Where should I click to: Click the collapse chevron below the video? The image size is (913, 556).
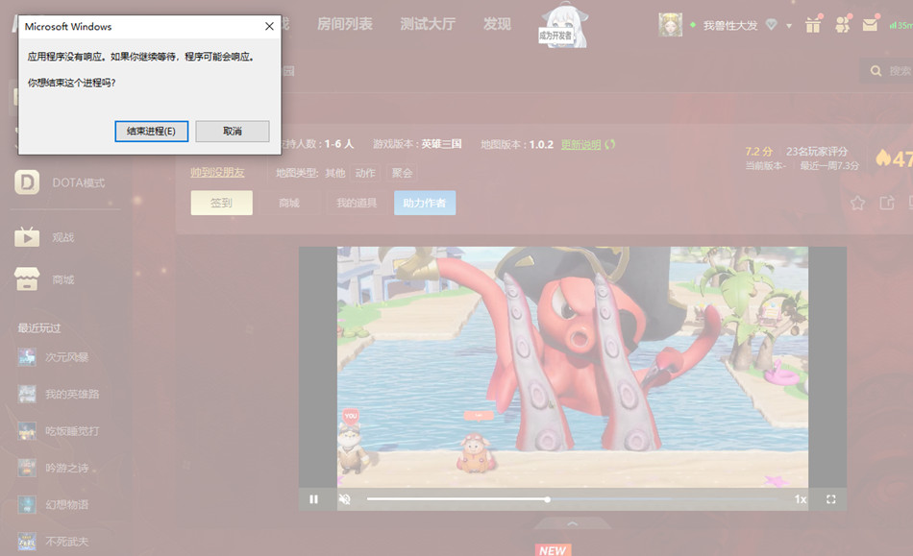point(573,523)
